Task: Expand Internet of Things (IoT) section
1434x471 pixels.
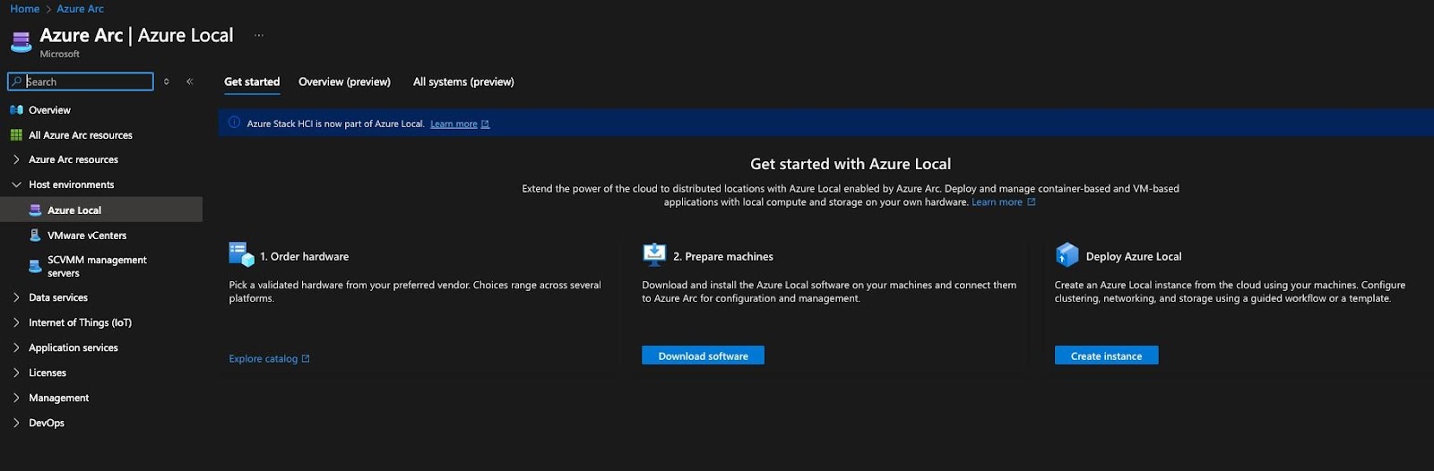Action: (16, 322)
